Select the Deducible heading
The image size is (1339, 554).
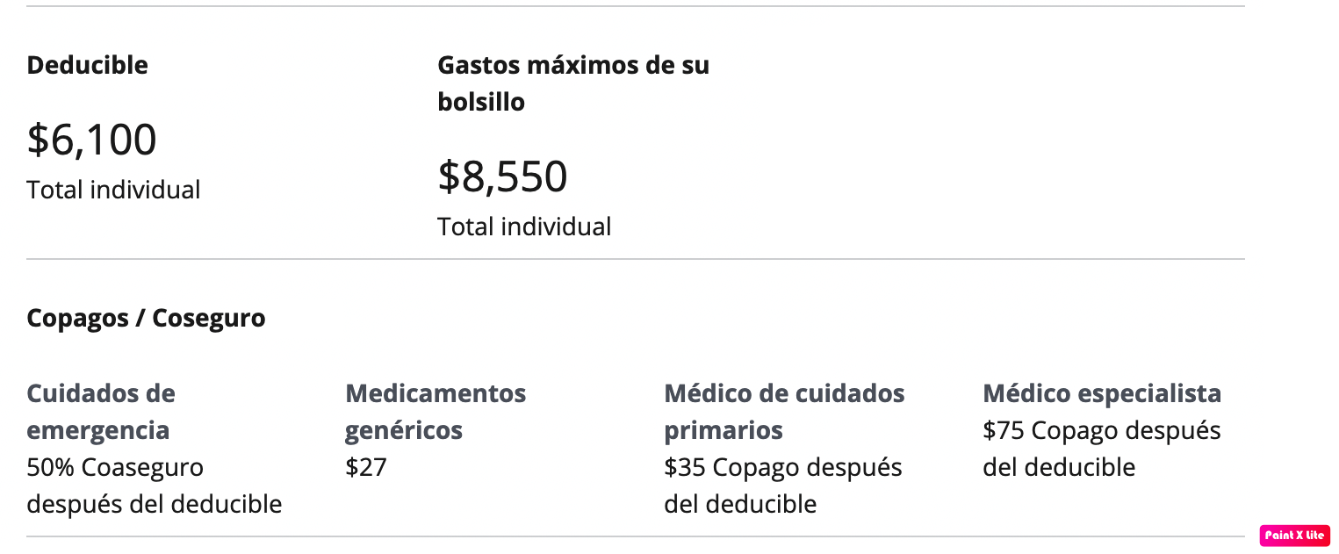(x=87, y=65)
